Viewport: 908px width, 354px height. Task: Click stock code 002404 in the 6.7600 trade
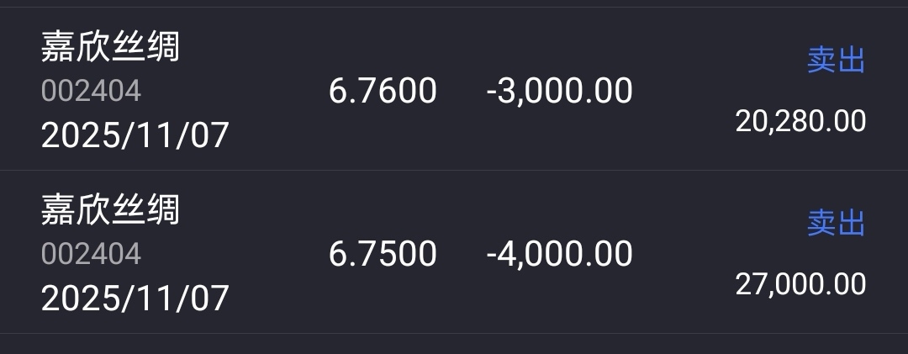[x=91, y=91]
